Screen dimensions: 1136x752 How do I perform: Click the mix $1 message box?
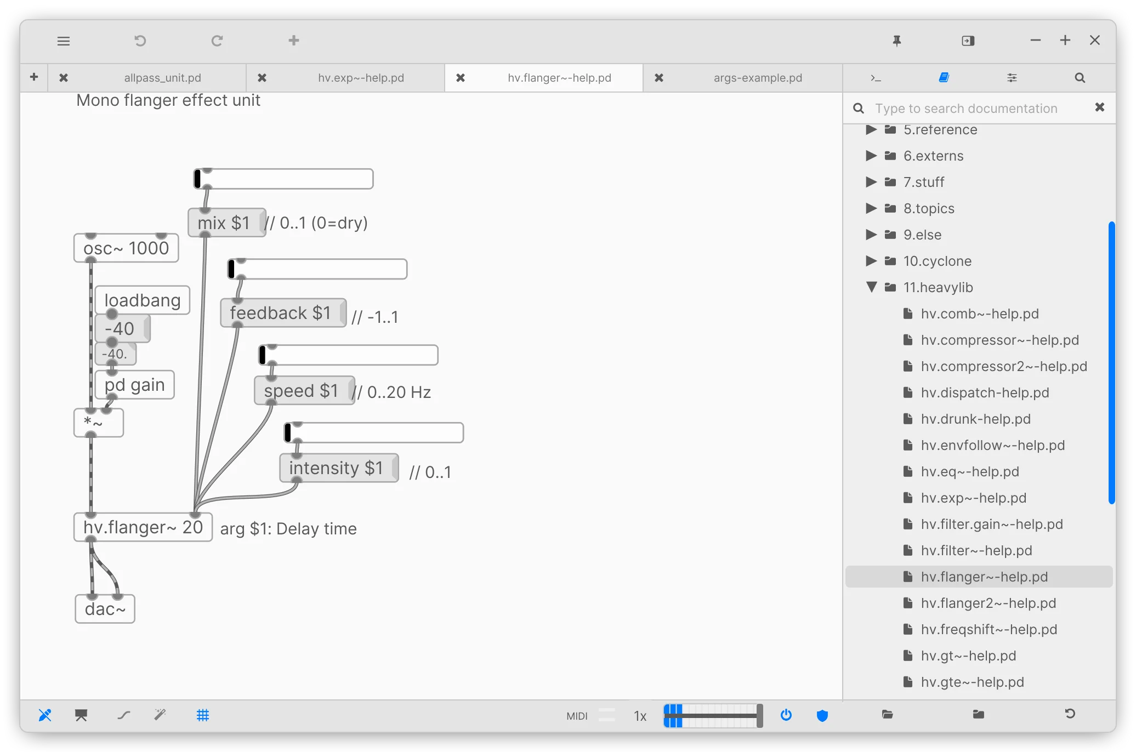pos(227,223)
